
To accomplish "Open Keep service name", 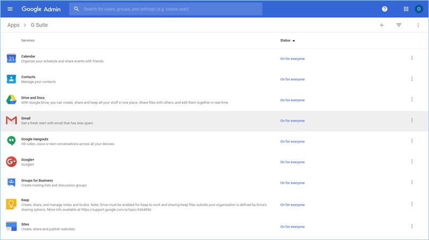I will [x=25, y=200].
